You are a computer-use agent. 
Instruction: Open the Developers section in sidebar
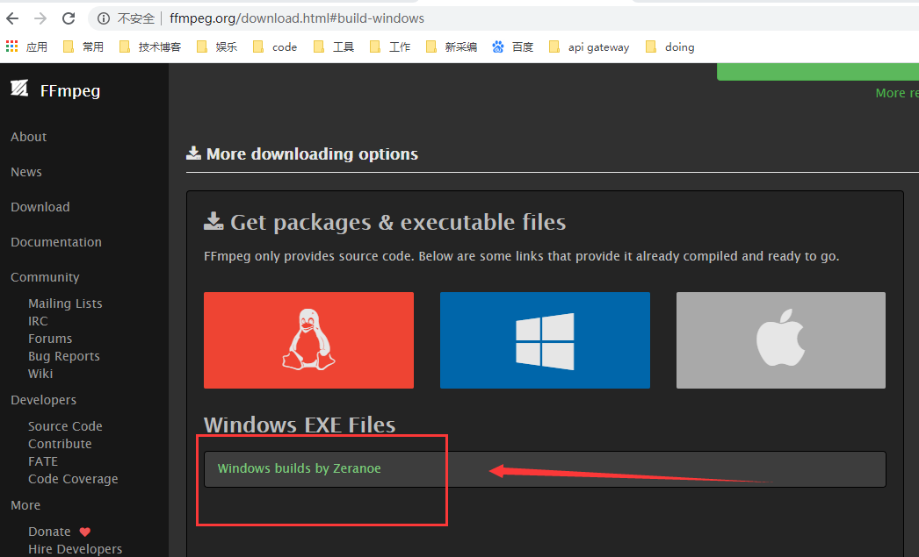pos(43,400)
